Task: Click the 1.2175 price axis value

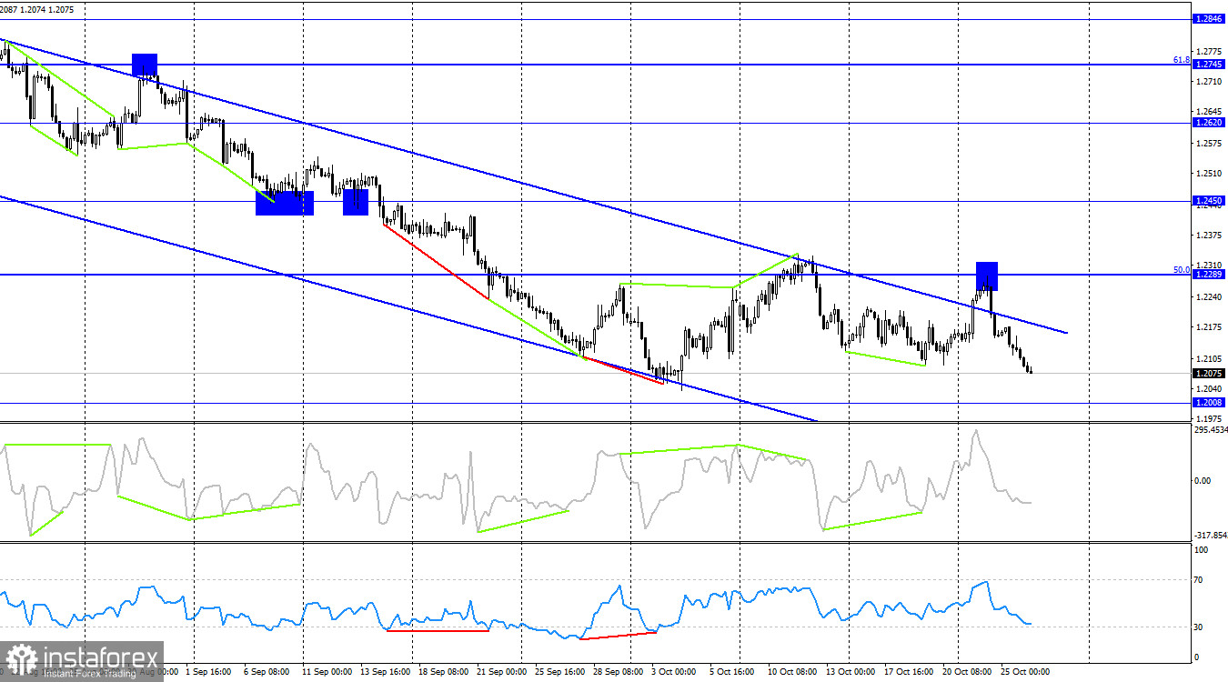Action: (1210, 326)
